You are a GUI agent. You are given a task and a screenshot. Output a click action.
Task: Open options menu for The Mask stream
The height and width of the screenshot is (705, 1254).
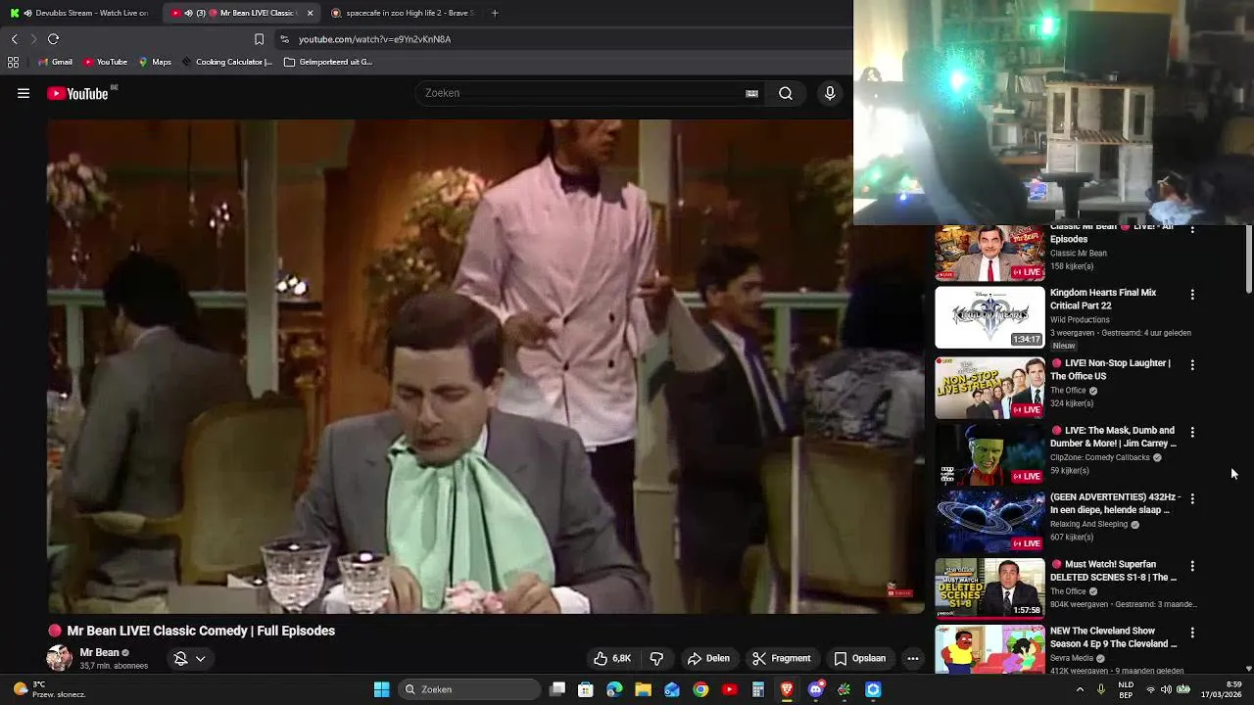[1192, 432]
